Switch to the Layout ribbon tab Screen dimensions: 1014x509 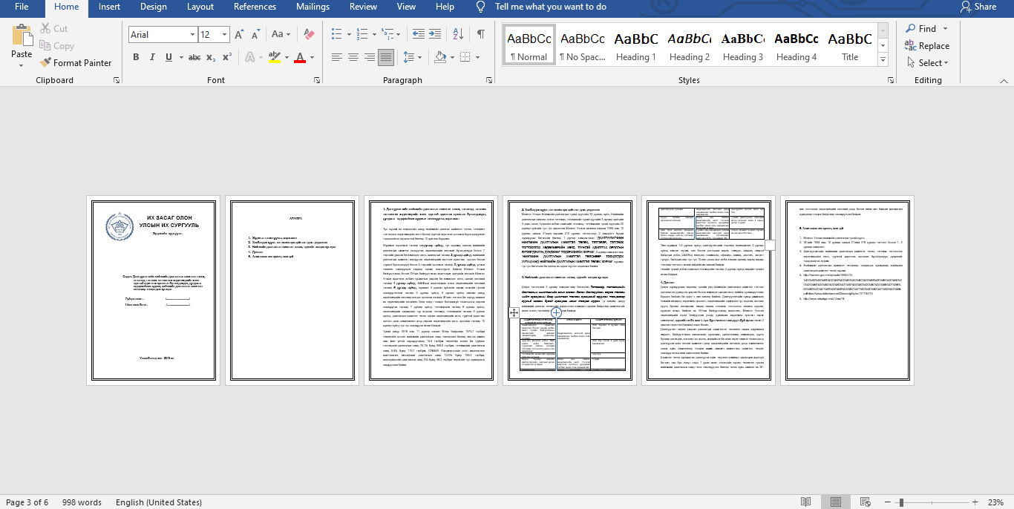pos(200,7)
